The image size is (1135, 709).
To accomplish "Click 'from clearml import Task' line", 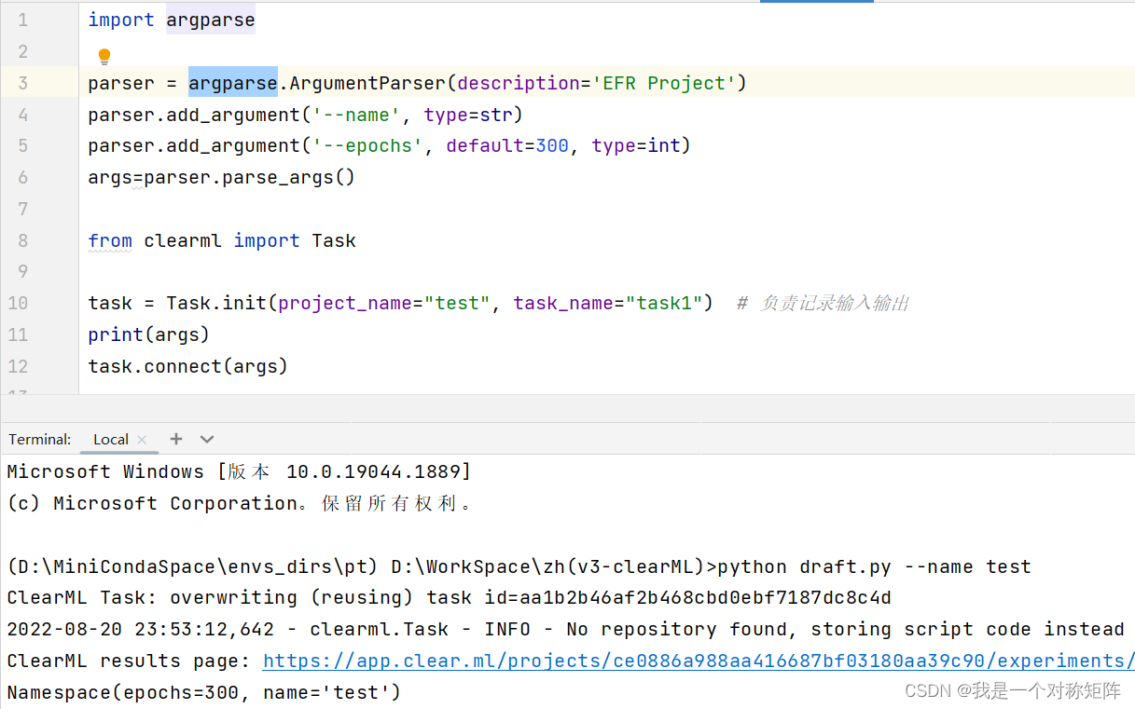I will [x=222, y=240].
